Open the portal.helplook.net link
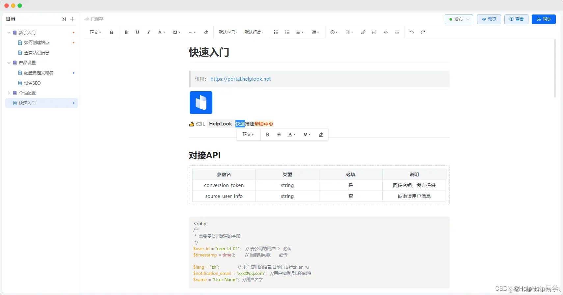The image size is (563, 295). [240, 79]
